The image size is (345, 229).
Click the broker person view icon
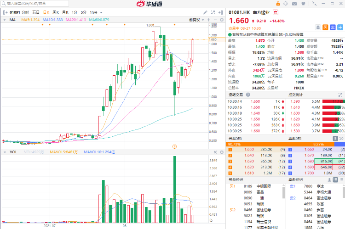(329, 180)
